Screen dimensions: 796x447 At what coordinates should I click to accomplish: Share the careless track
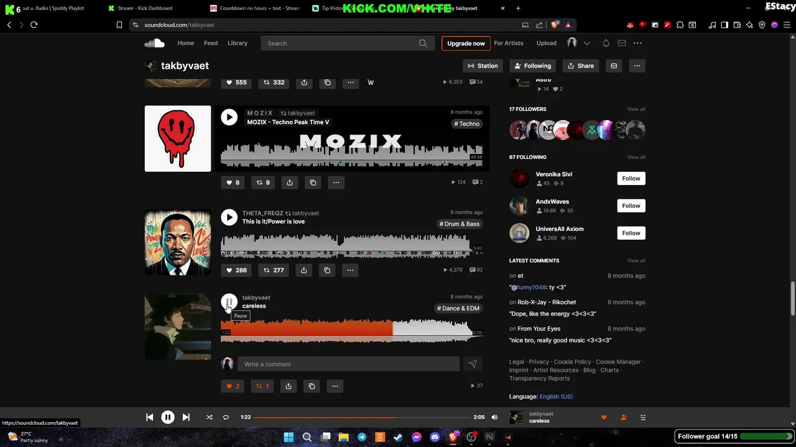[x=289, y=386]
